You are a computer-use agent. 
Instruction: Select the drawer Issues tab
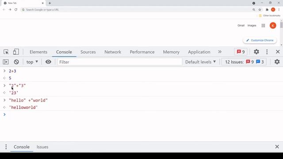42,147
